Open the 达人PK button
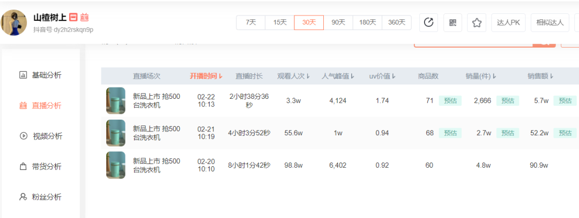Image resolution: width=579 pixels, height=218 pixels. coord(508,22)
